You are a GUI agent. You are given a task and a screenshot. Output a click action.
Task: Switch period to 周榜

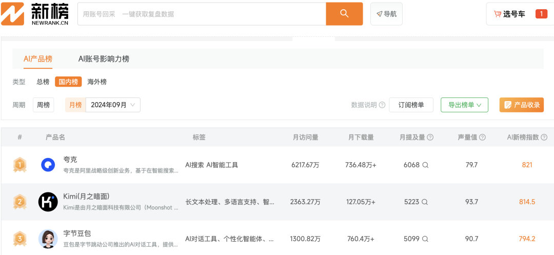point(44,105)
